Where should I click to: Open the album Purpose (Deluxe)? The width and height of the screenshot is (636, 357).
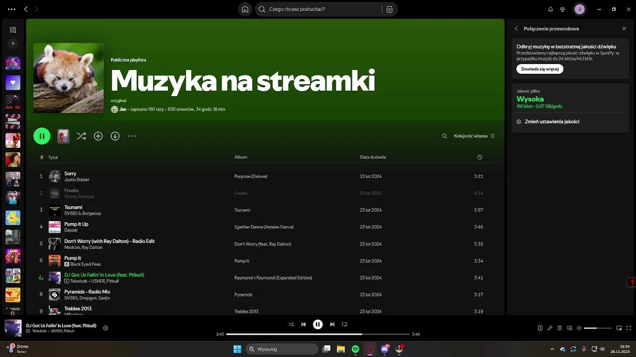point(251,177)
